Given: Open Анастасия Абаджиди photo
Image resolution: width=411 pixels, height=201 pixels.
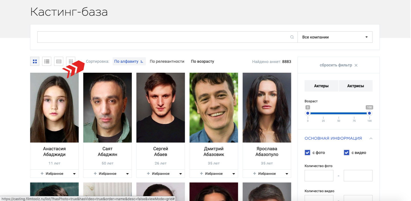Looking at the screenshot, I should 54,107.
